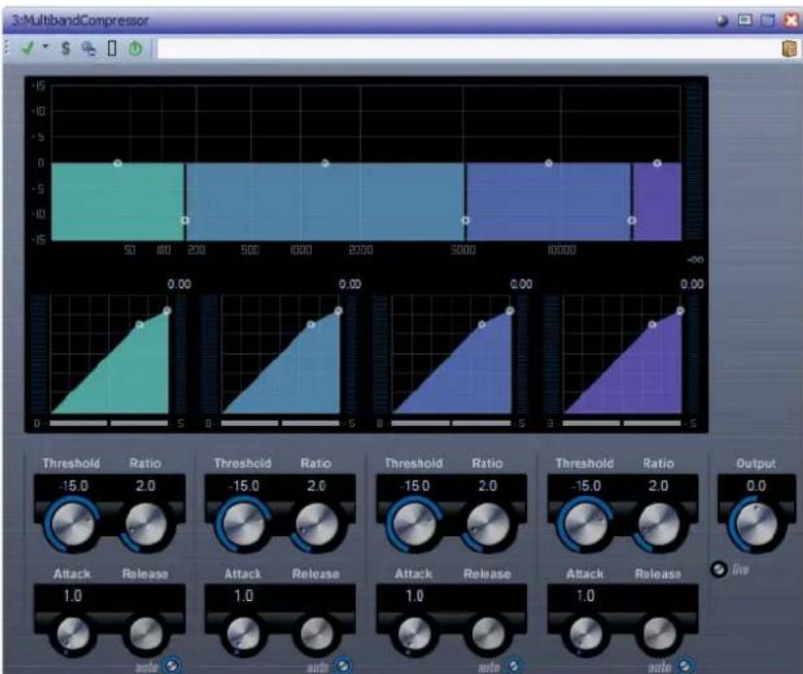Select band 4 gain handle in frequency display
The height and width of the screenshot is (674, 803).
click(x=657, y=163)
